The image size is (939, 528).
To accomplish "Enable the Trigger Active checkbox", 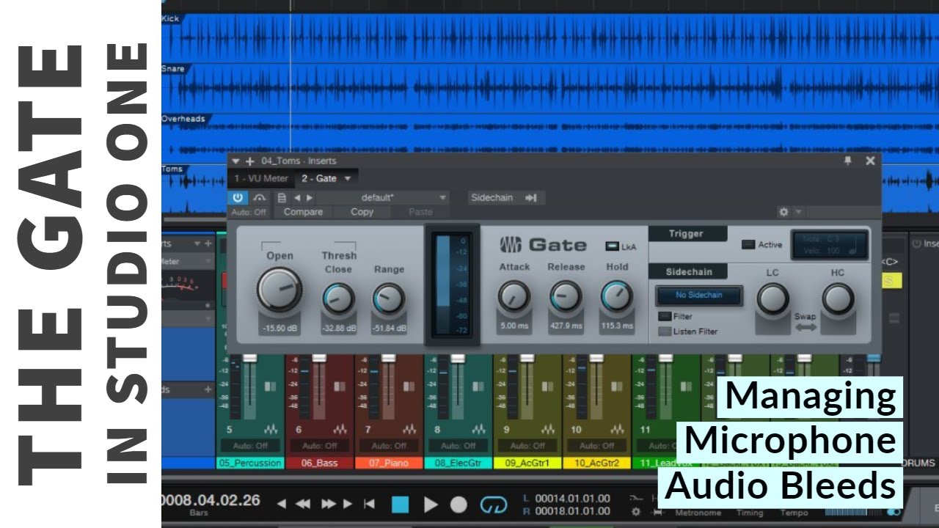I will (x=748, y=245).
